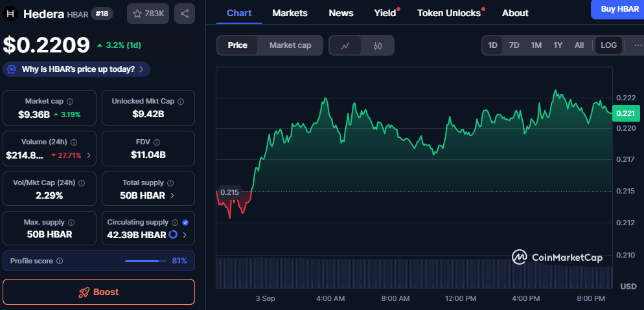Click the Circulating supply verified badge
The image size is (644, 310).
coord(185,222)
